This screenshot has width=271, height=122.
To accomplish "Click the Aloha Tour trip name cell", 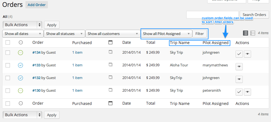I will (x=179, y=65).
